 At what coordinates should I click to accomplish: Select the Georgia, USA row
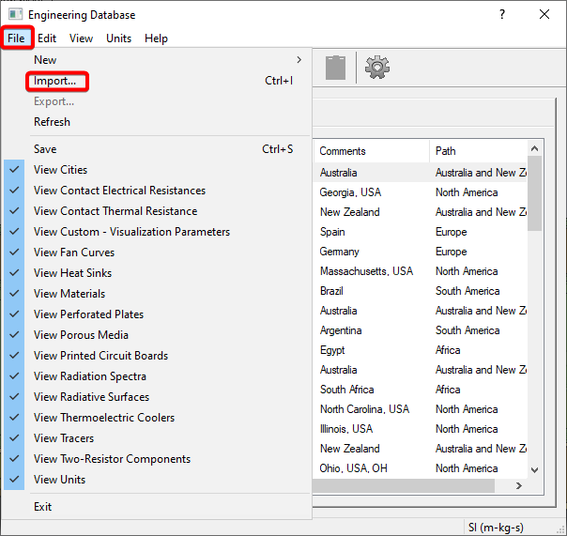coord(421,192)
